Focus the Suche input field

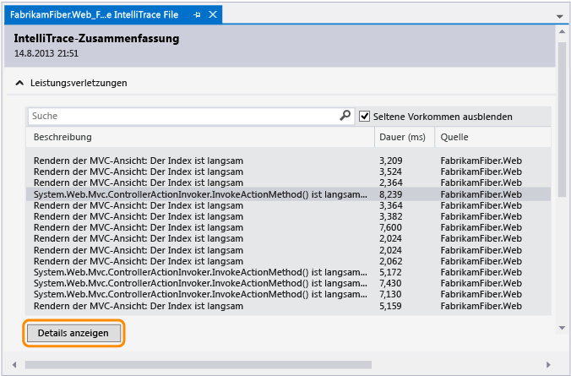point(184,116)
